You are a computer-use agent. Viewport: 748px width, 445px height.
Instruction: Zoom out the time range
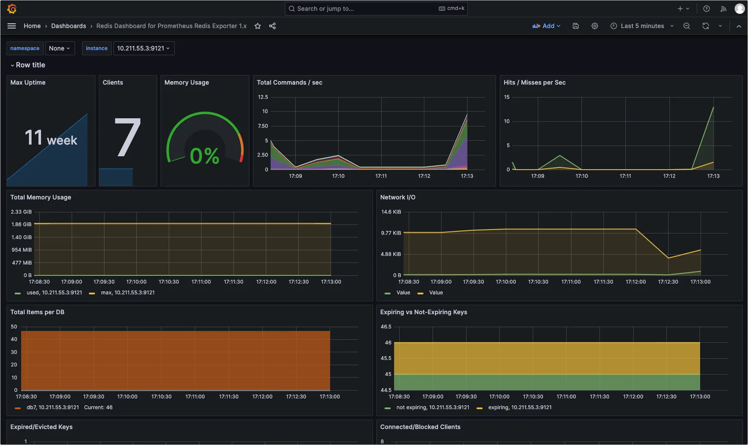click(x=687, y=26)
